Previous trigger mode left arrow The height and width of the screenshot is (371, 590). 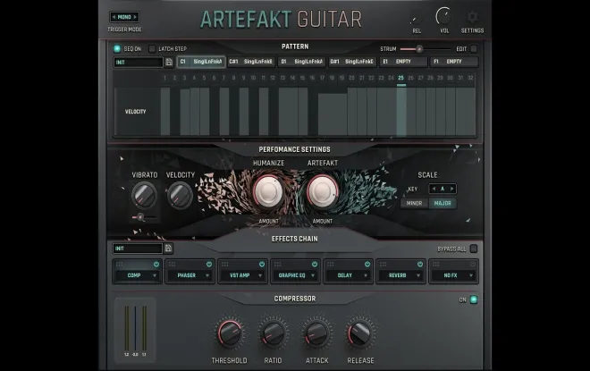[114, 17]
